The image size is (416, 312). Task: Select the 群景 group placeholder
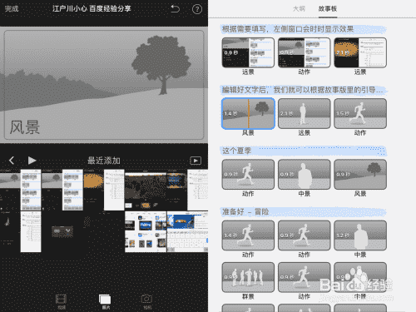click(248, 277)
